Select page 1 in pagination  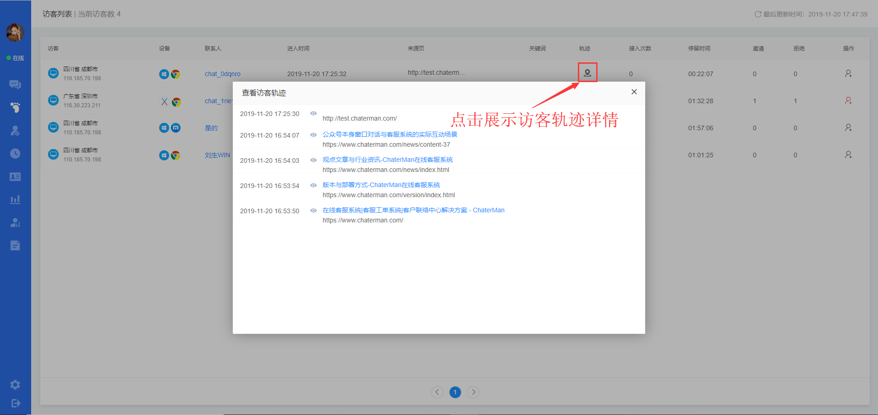455,392
